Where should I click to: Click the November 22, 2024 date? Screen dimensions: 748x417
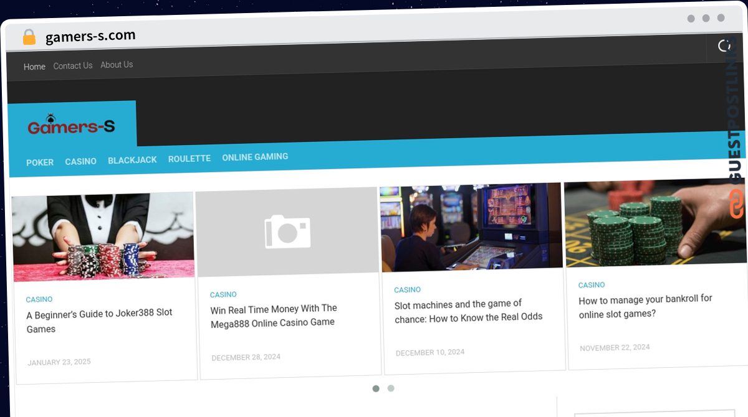[x=615, y=348]
